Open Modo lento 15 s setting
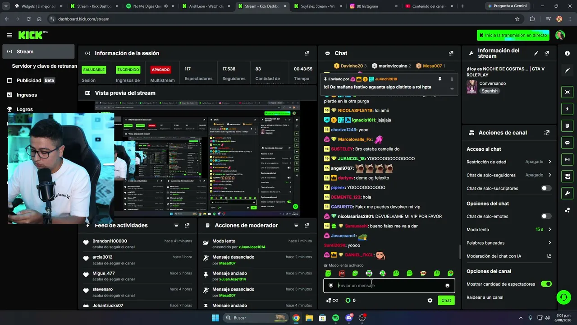The width and height of the screenshot is (577, 325). tap(509, 229)
